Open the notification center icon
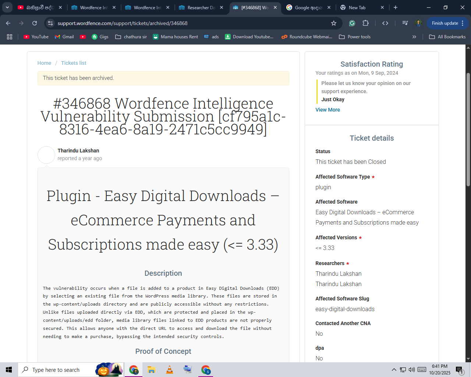The width and height of the screenshot is (471, 377). 459,370
